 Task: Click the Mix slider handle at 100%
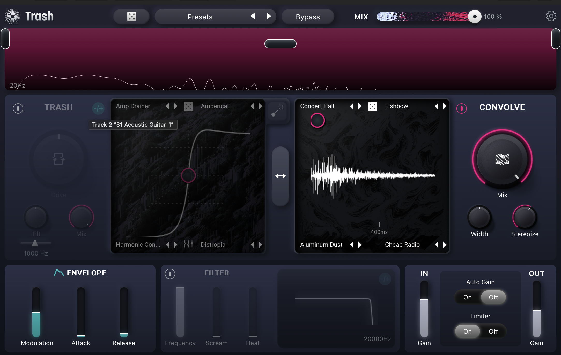475,17
